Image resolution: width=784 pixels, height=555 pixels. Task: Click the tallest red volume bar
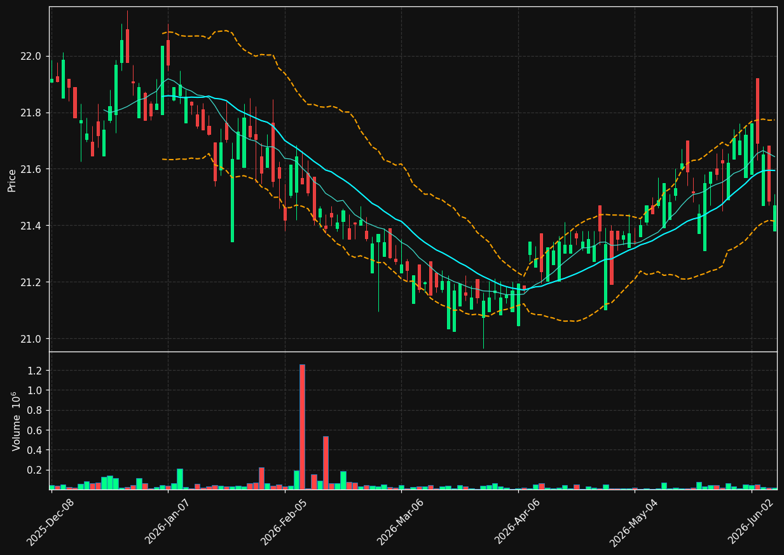302,427
